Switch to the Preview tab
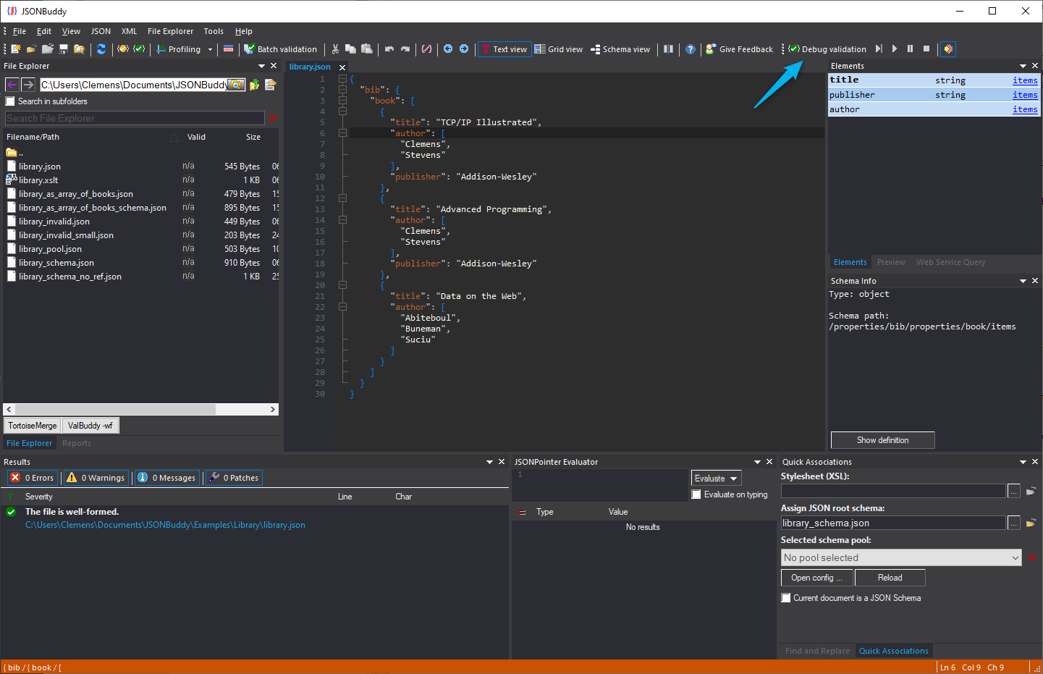The width and height of the screenshot is (1043, 674). tap(891, 262)
